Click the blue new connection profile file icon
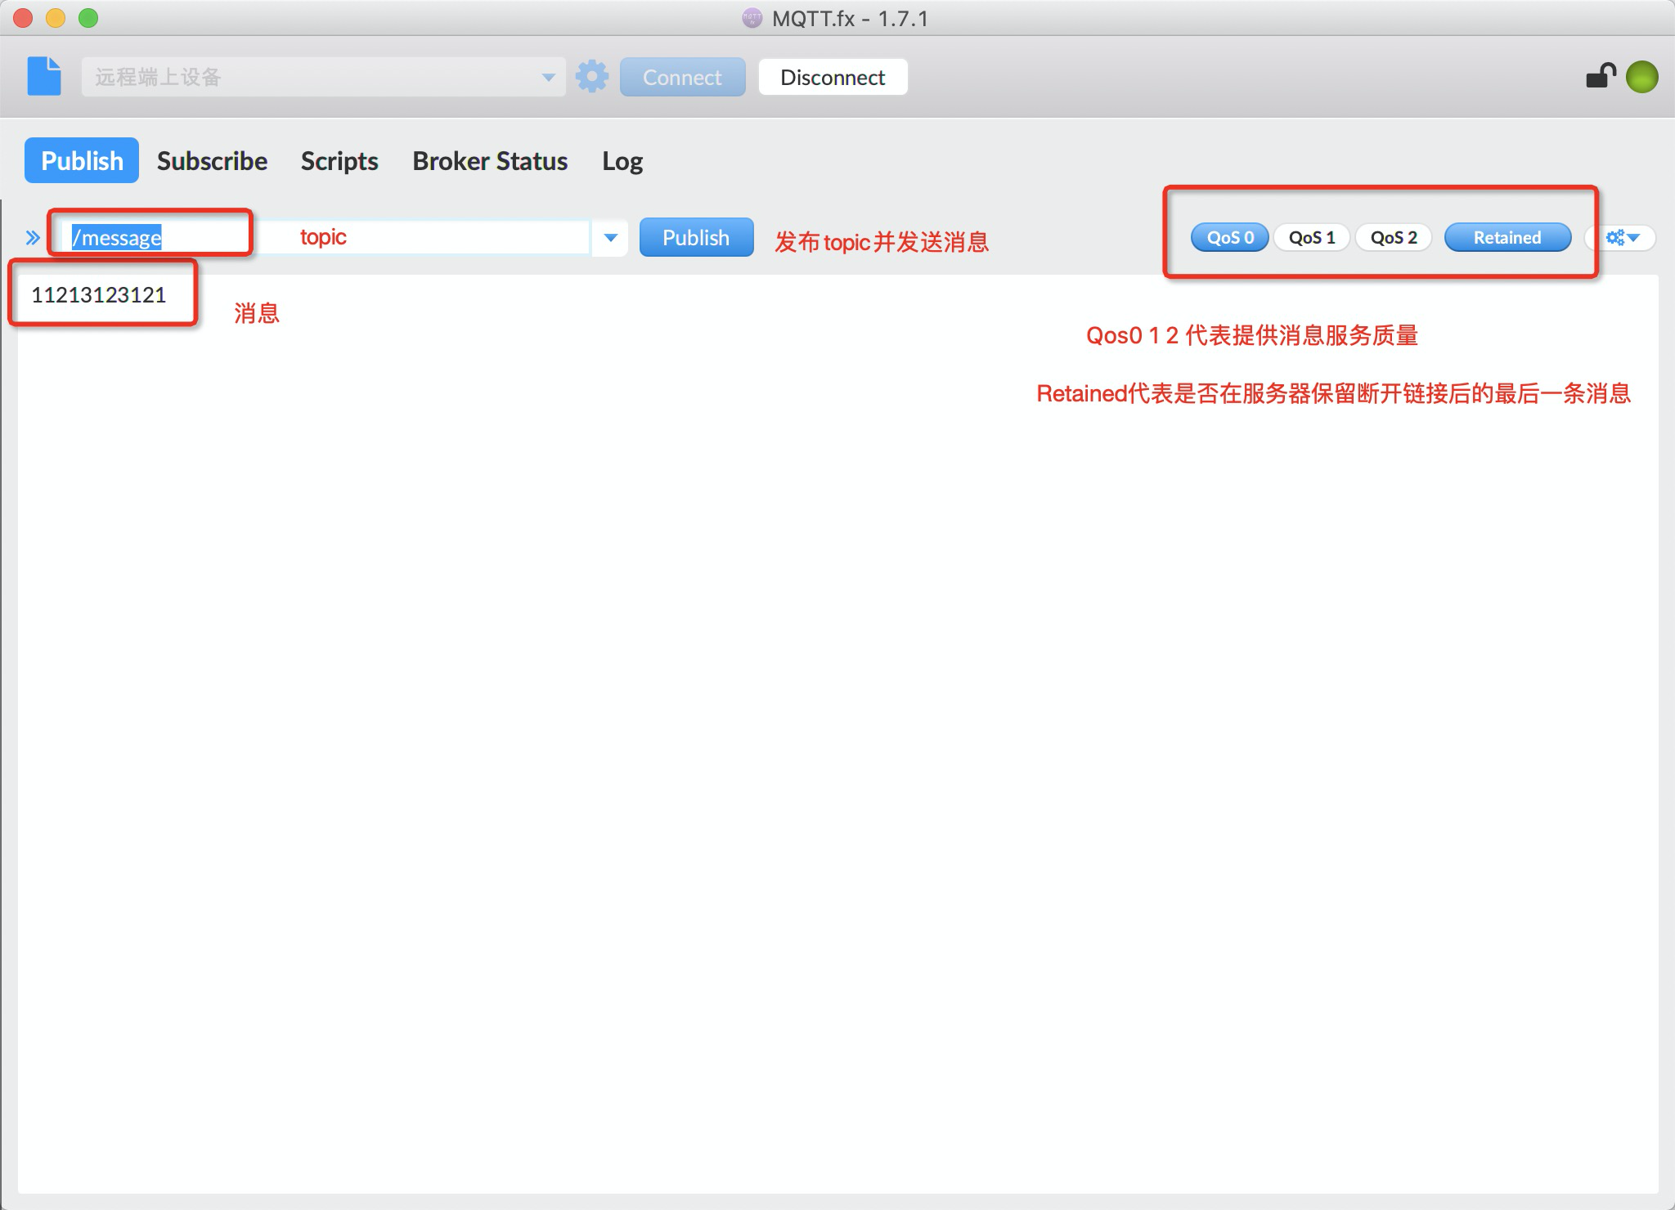1675x1210 pixels. point(44,77)
